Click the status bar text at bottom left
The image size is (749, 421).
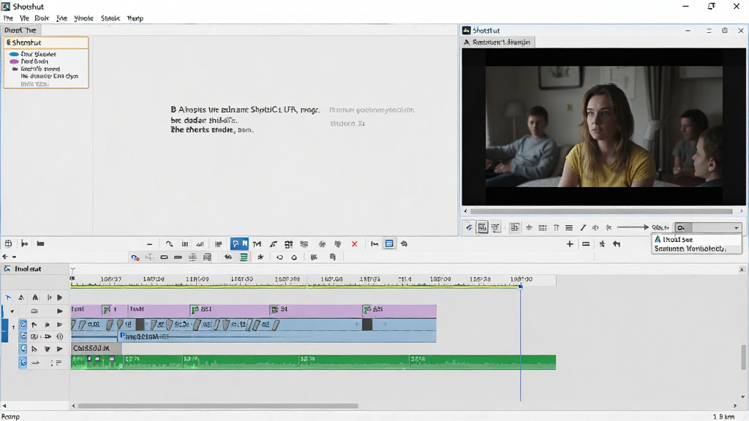[x=10, y=417]
